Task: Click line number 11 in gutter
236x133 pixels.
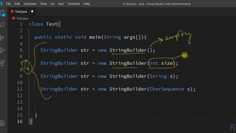Action: [x=20, y=89]
